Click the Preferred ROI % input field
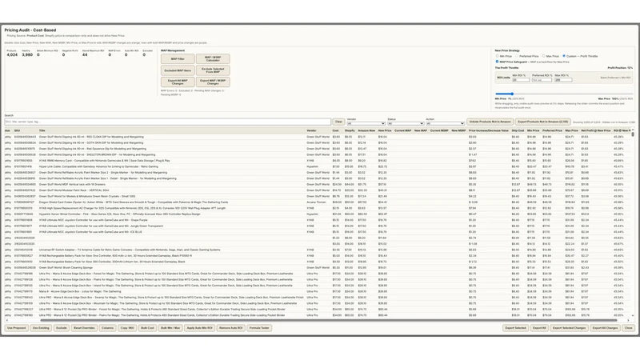Screen dimensions: 640x360 (x=542, y=80)
